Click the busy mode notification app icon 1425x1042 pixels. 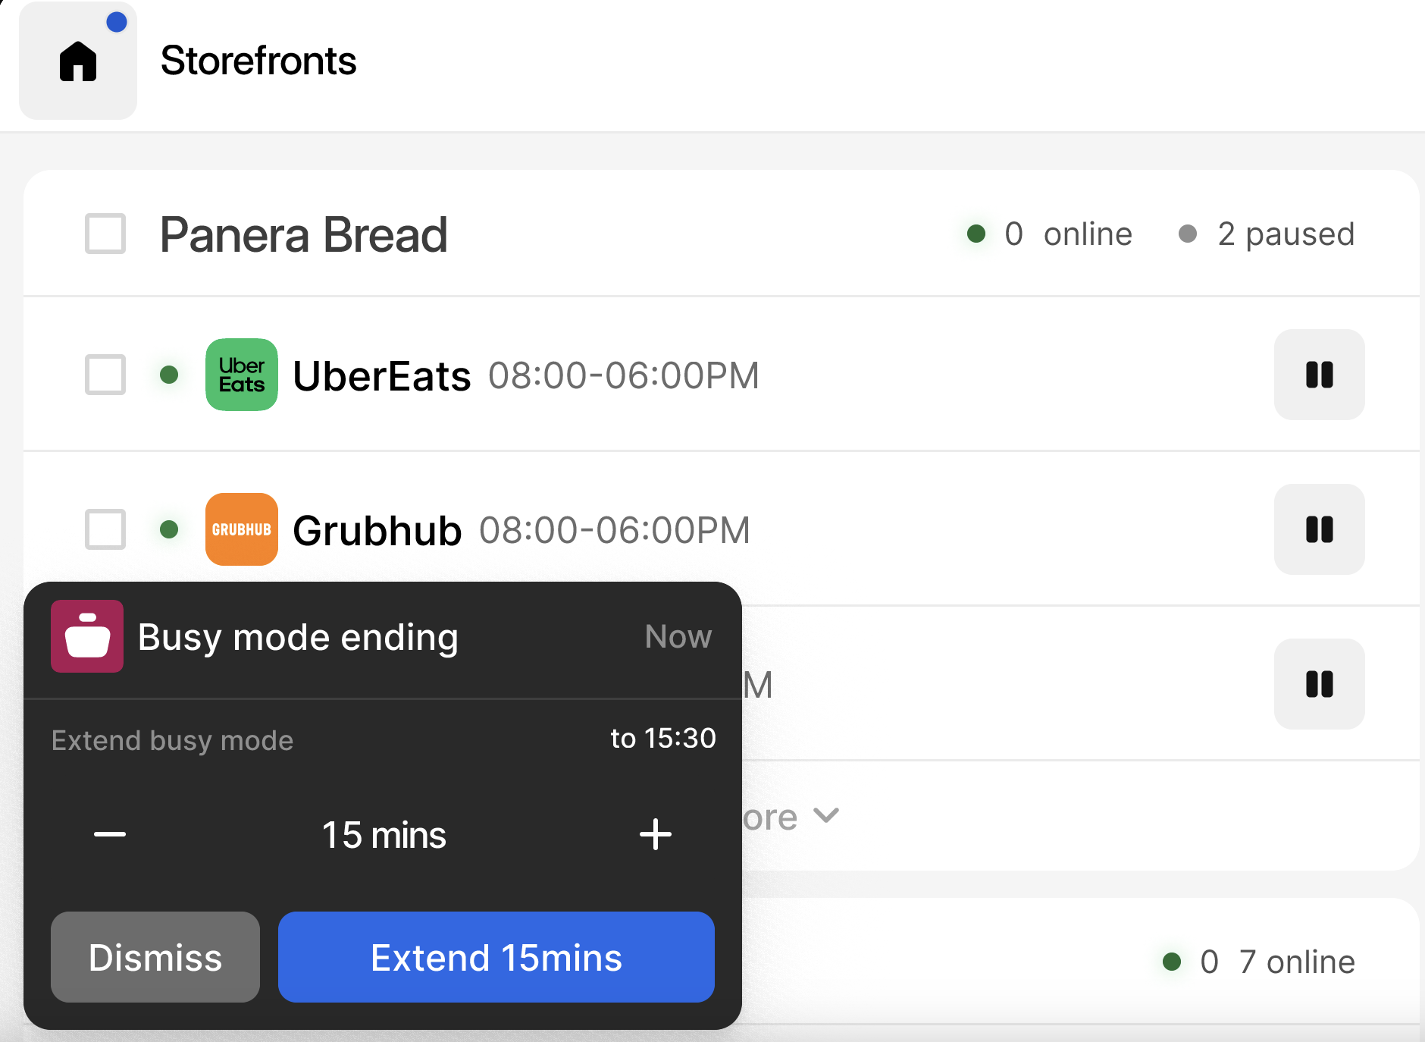pyautogui.click(x=87, y=636)
